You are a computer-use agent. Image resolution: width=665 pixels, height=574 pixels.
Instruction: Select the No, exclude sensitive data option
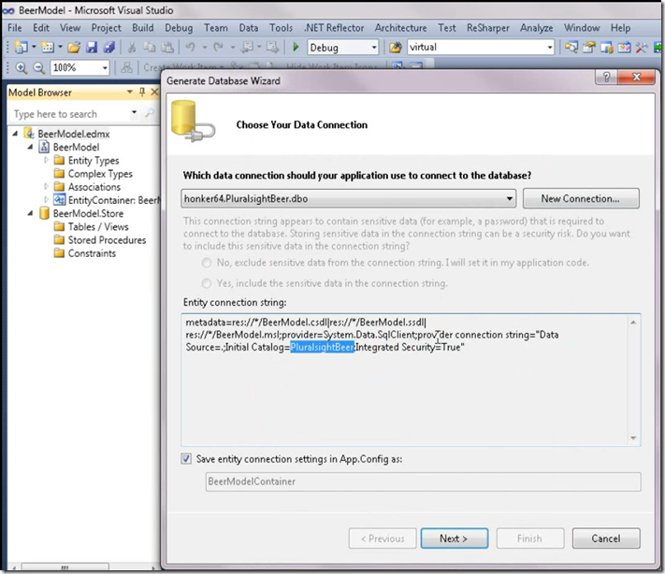(207, 263)
